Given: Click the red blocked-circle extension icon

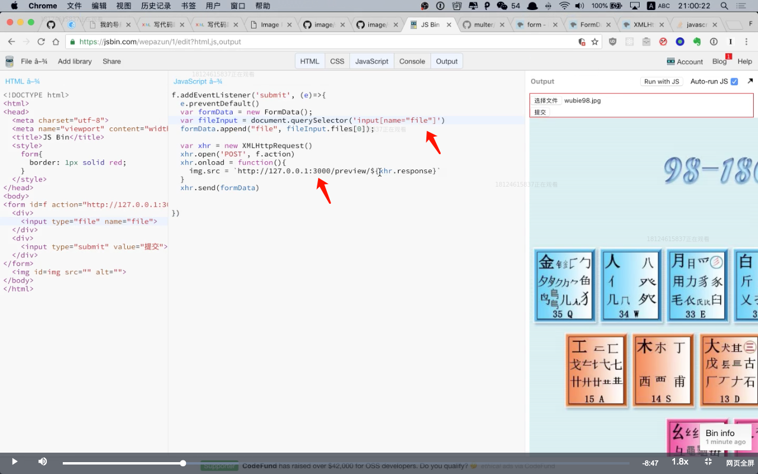Looking at the screenshot, I should click(x=663, y=41).
